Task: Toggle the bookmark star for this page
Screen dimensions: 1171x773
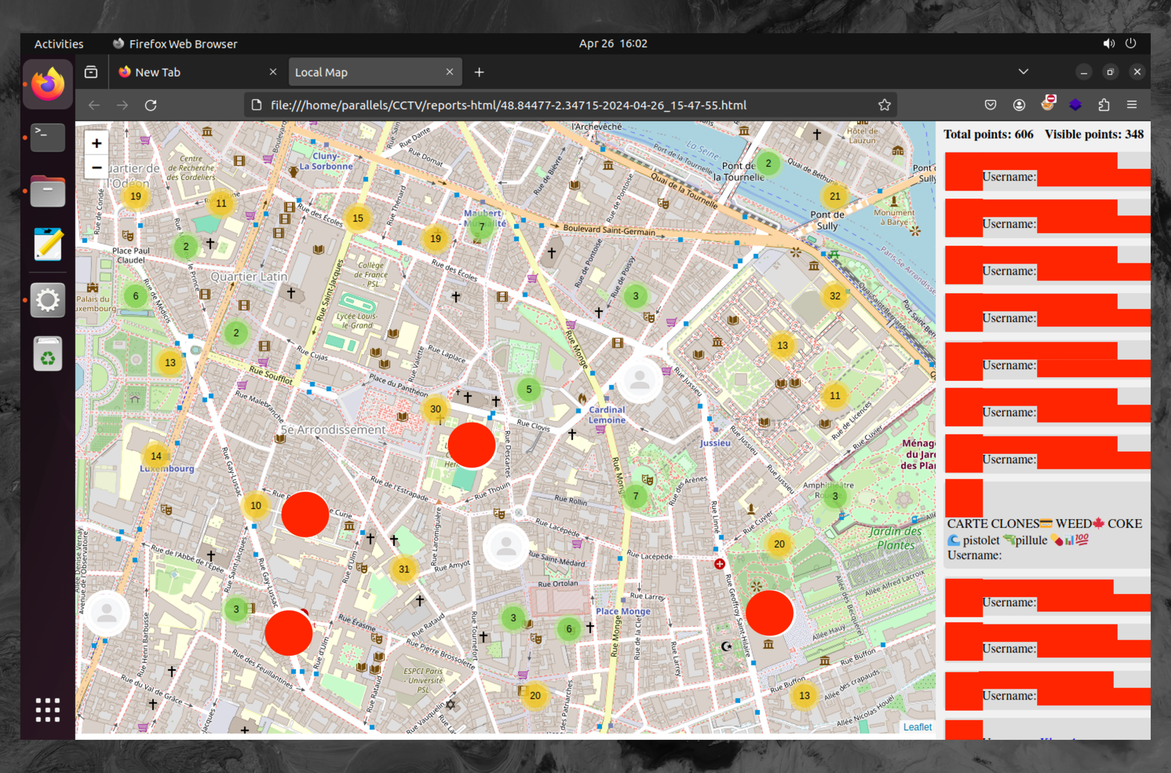Action: (884, 105)
